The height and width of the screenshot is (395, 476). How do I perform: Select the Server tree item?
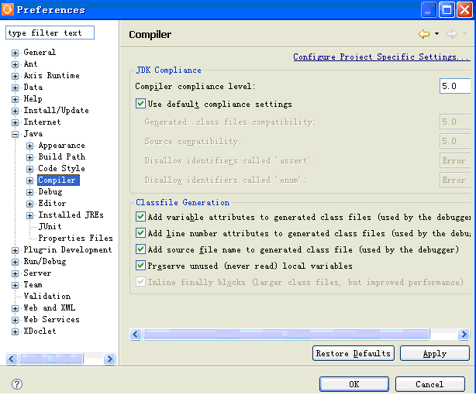[x=37, y=273]
